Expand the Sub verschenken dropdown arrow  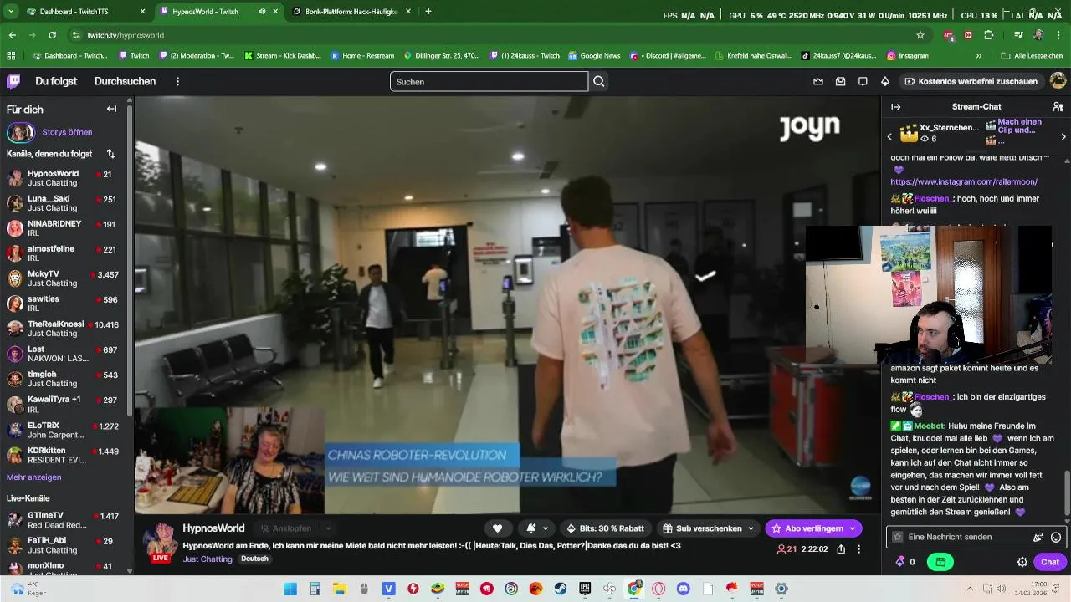751,528
